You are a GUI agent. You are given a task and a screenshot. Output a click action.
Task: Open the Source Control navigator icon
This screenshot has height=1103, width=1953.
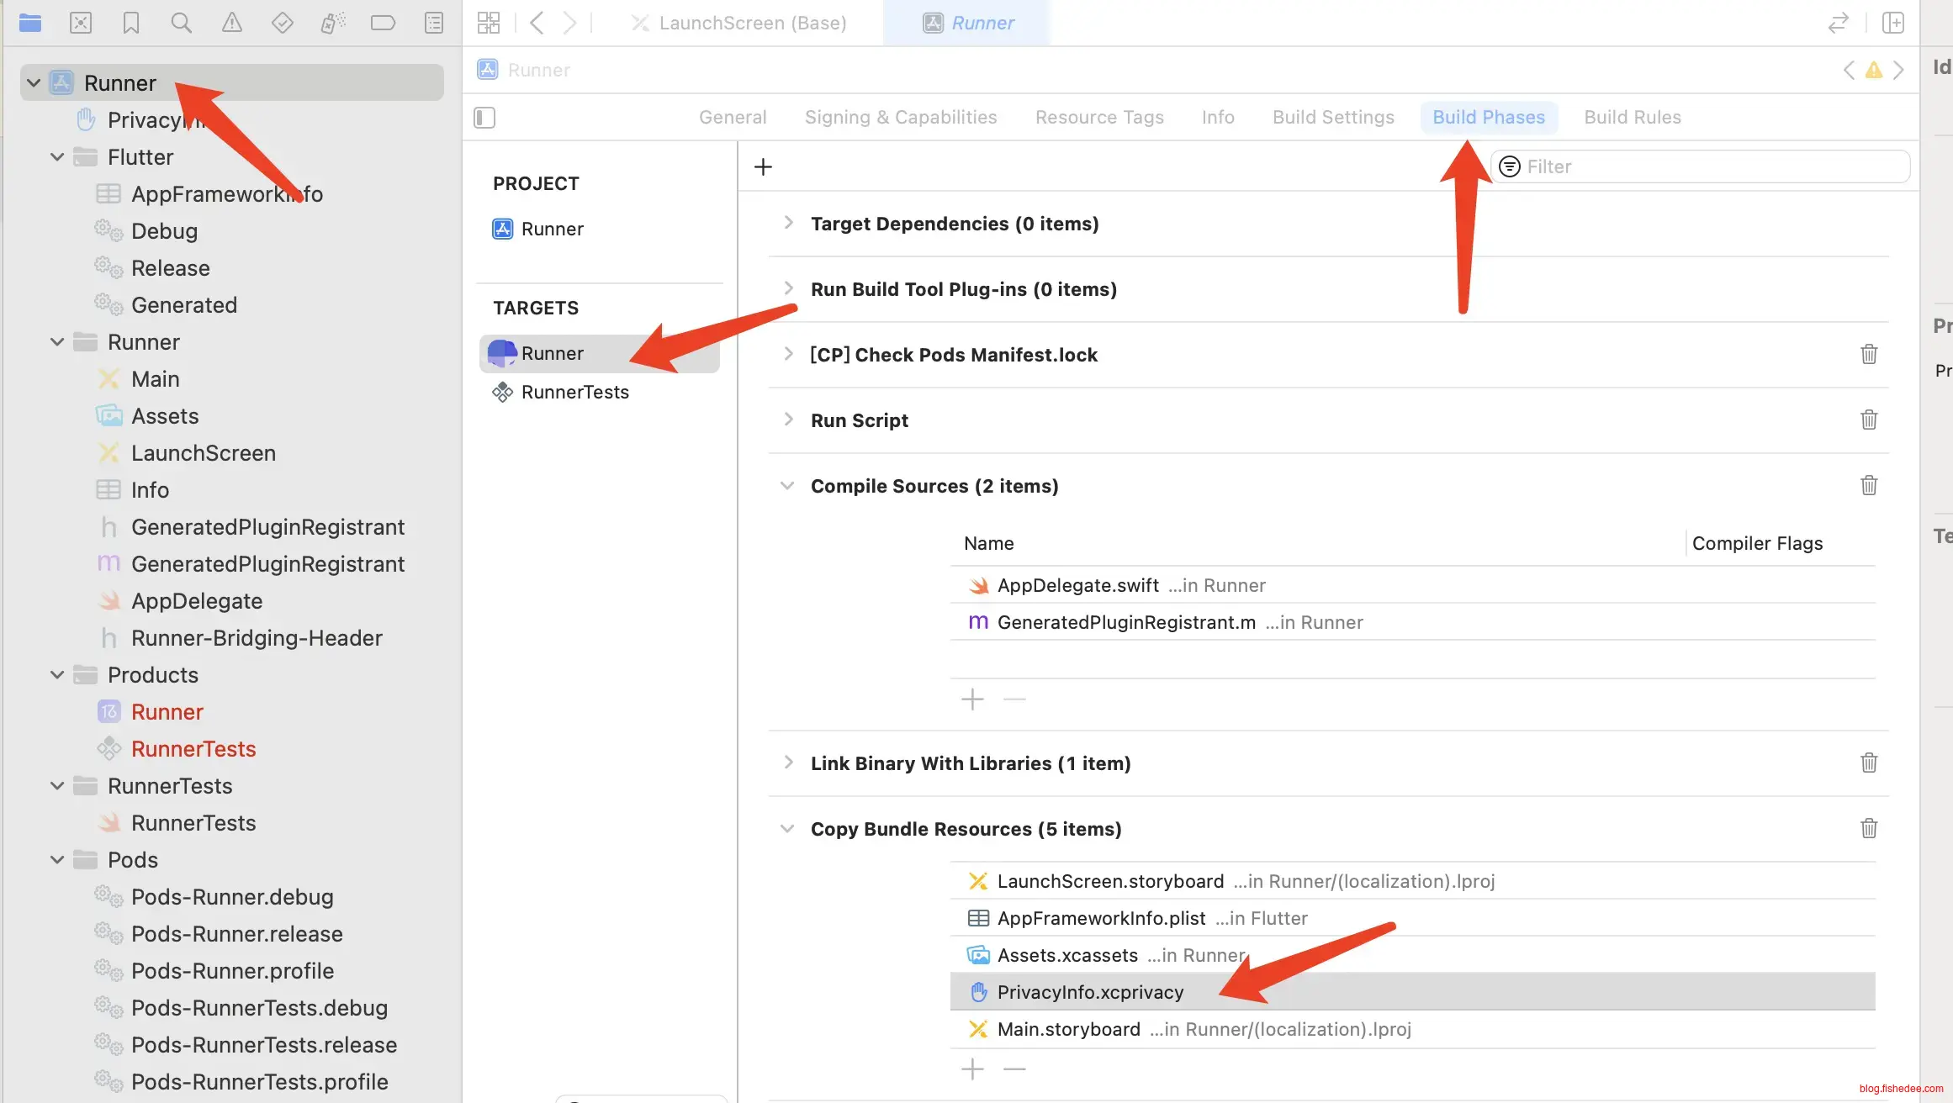click(80, 23)
